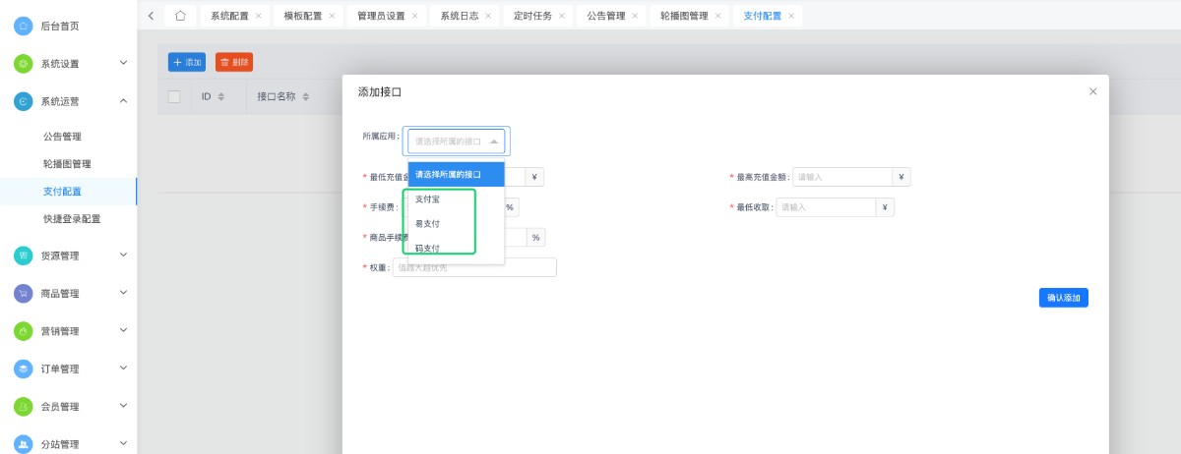Expand the 营销管理 menu chevron
This screenshot has width=1181, height=454.
click(123, 330)
